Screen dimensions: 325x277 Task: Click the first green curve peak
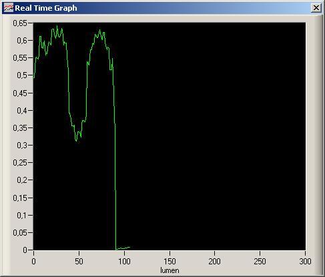57,26
